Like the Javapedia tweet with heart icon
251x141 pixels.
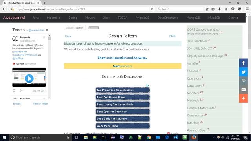tap(14, 90)
